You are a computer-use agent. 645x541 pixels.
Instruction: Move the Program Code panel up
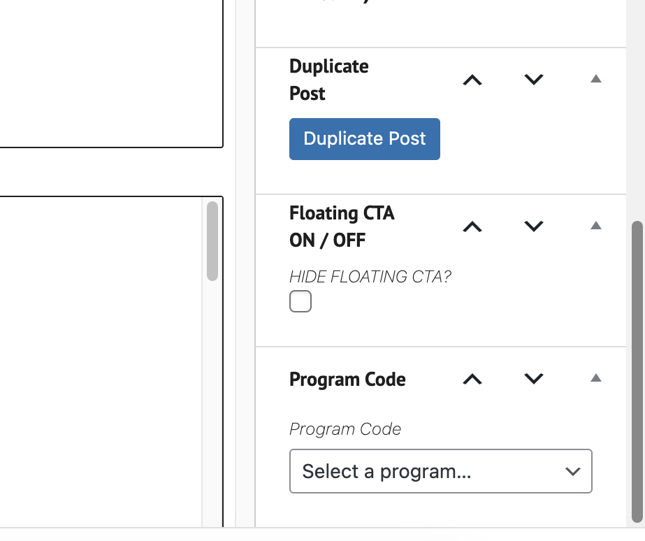click(472, 379)
